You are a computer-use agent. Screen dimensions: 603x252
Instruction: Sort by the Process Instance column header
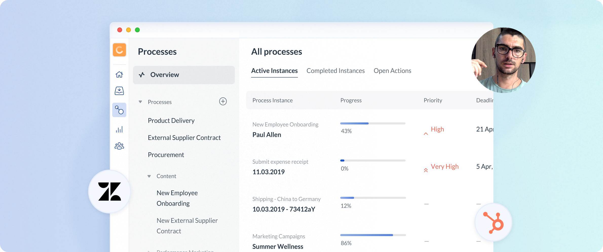[272, 100]
